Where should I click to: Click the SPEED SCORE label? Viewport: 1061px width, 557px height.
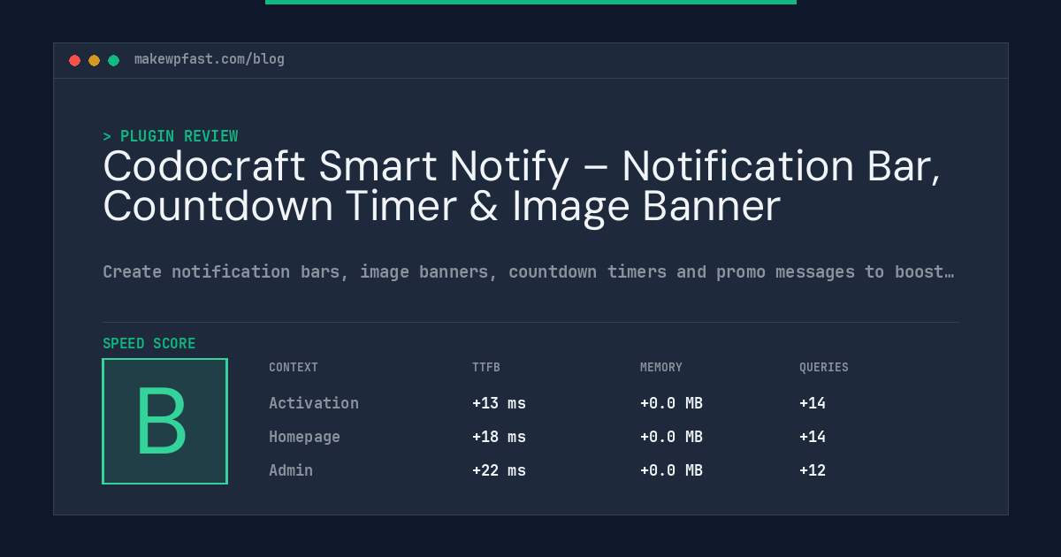point(149,344)
